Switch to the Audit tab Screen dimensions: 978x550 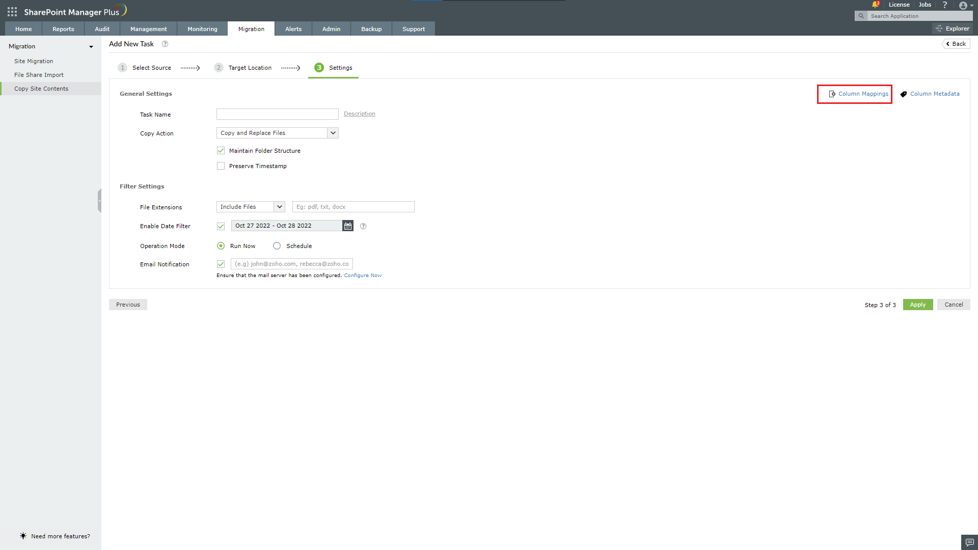[102, 29]
